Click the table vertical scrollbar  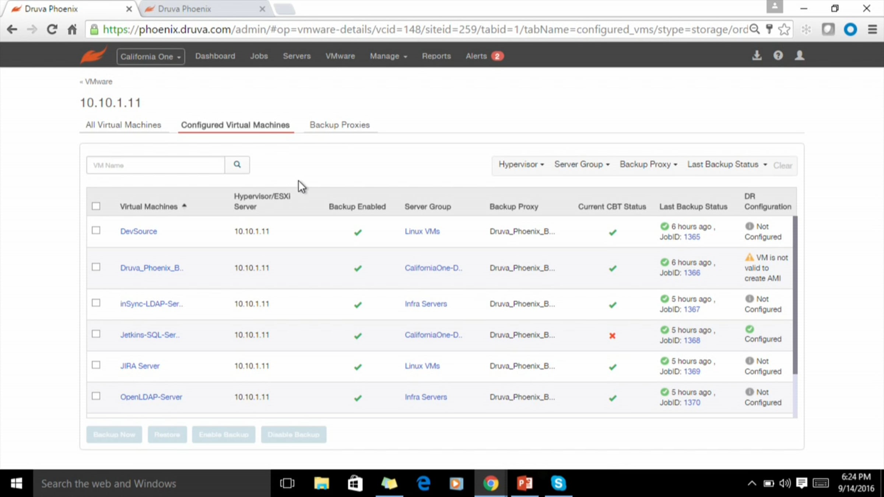tap(795, 295)
